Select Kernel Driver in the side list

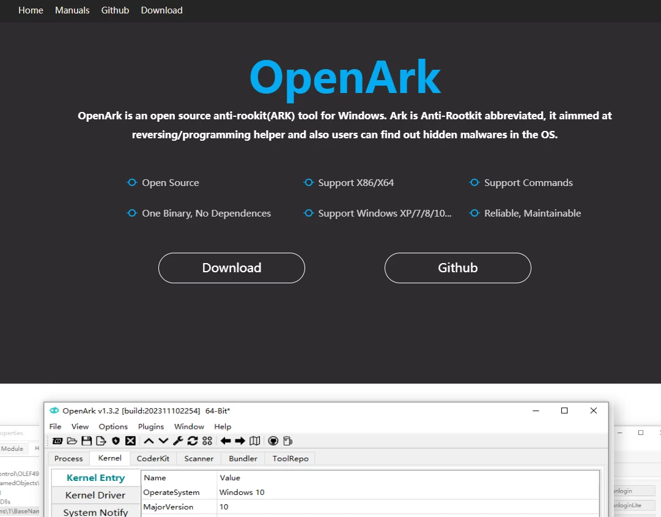[x=95, y=495]
